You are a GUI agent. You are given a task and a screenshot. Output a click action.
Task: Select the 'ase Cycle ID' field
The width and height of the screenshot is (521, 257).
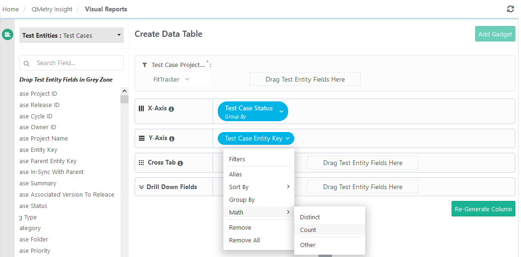36,116
